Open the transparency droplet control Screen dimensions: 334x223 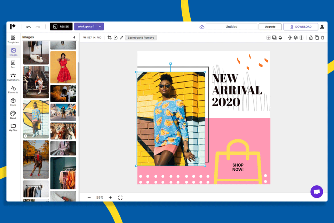tap(280, 37)
